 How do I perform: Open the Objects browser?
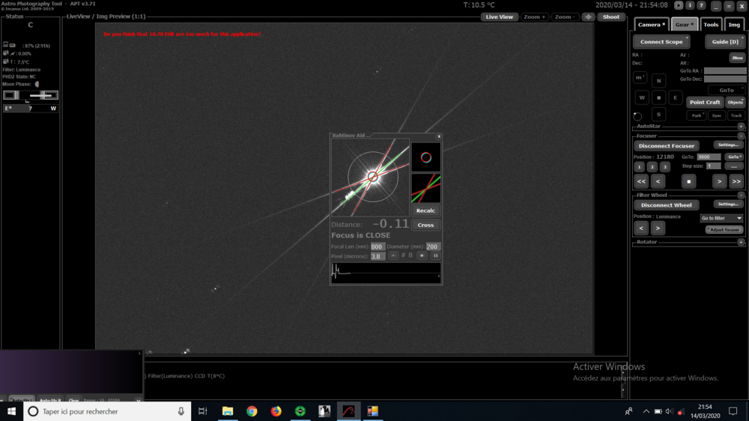[736, 103]
